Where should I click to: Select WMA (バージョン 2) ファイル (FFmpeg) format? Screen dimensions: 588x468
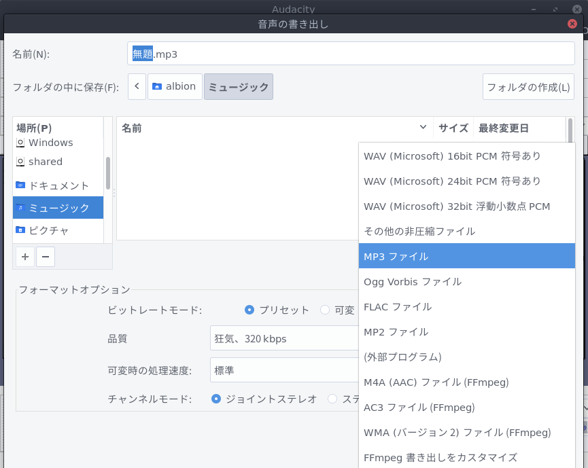point(457,432)
